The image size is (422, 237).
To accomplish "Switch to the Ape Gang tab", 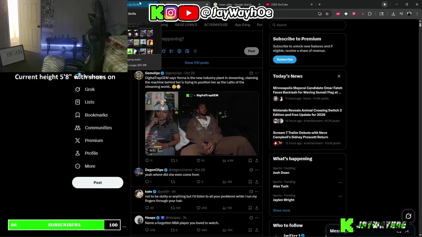I will coord(242,25).
